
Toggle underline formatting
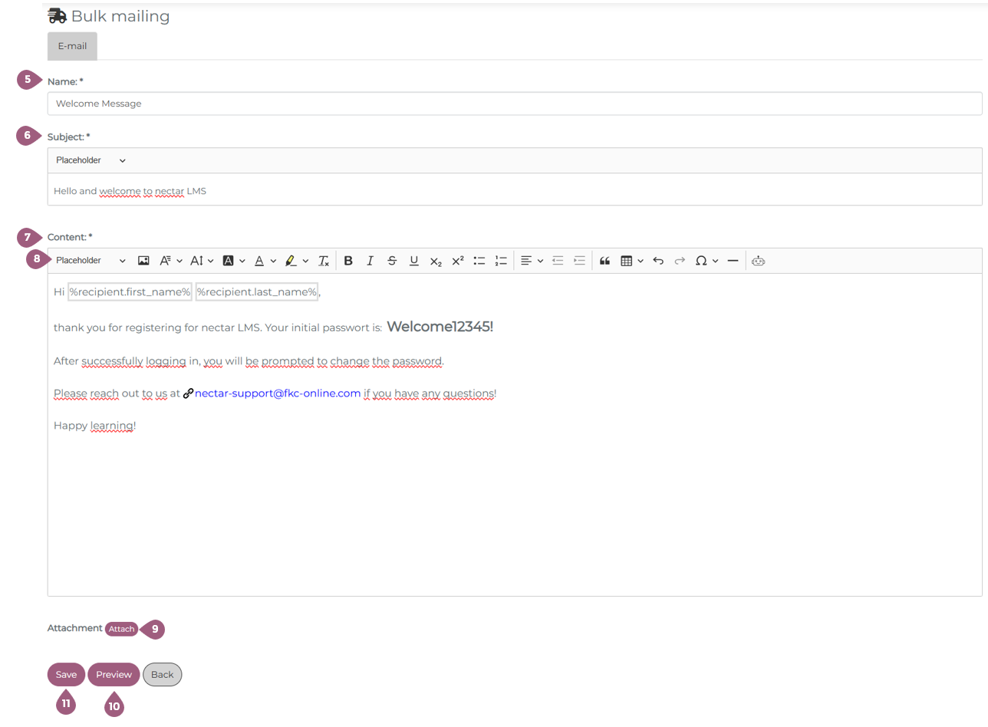click(x=414, y=261)
